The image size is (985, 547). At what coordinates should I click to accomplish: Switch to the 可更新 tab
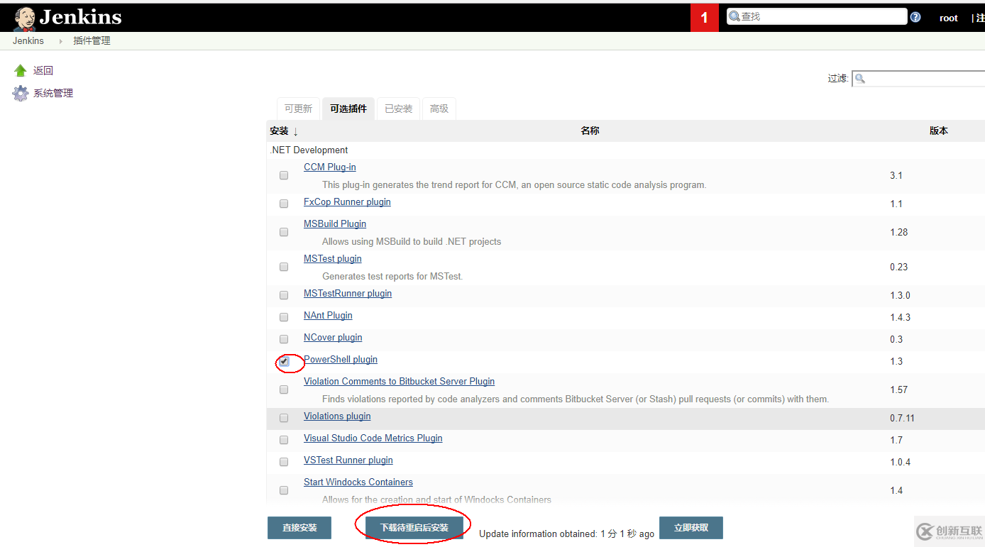(x=298, y=108)
